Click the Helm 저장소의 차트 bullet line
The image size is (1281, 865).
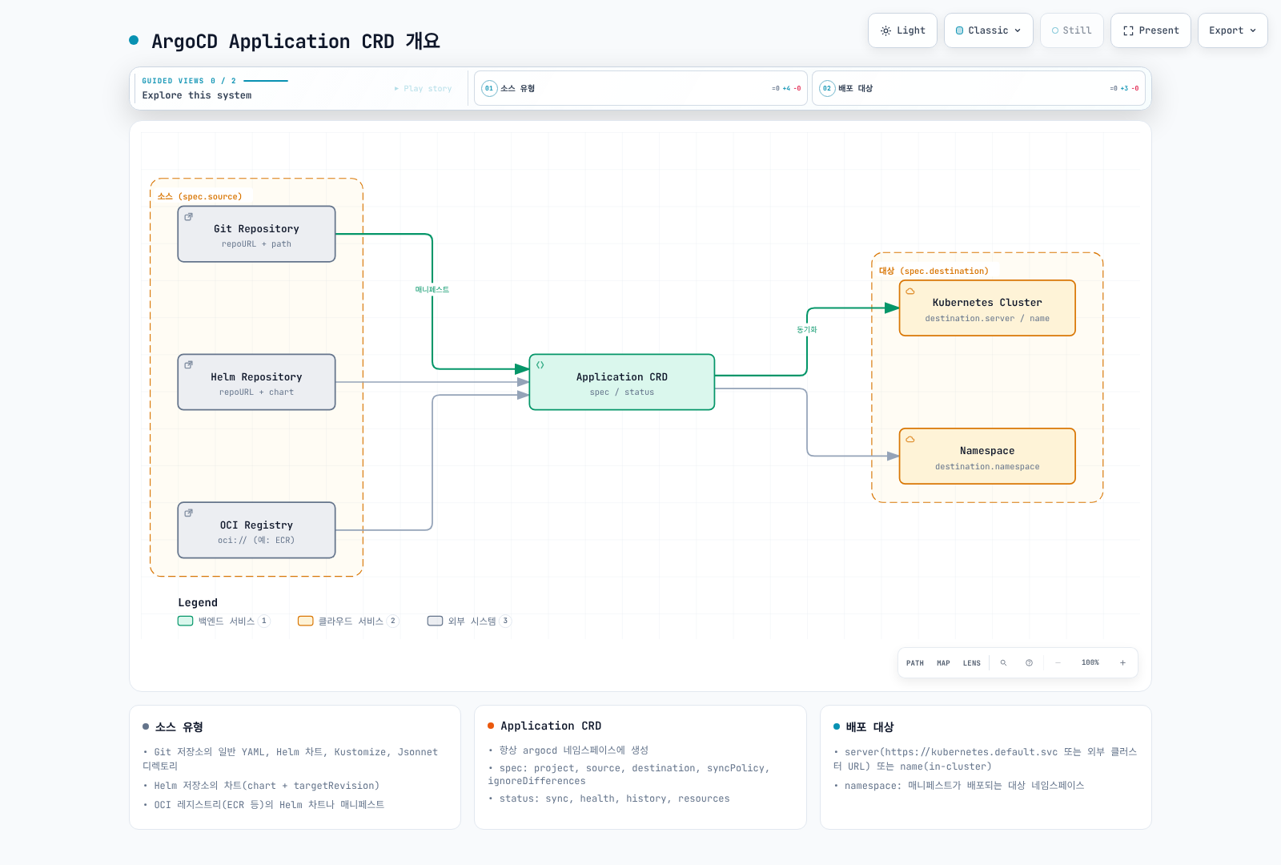point(261,787)
